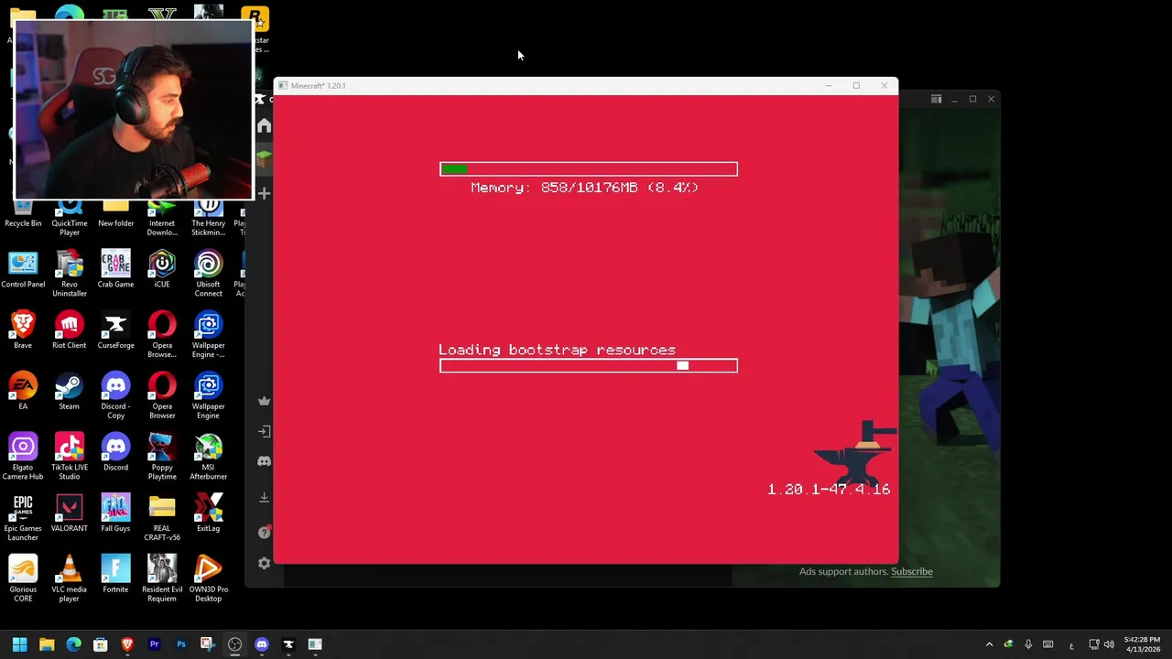Minimize the Minecraft 1.20.1 window

(829, 85)
